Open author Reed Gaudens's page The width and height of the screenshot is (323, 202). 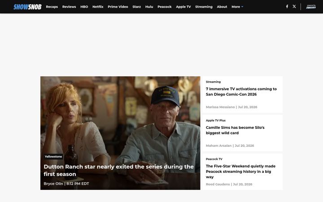pos(218,184)
